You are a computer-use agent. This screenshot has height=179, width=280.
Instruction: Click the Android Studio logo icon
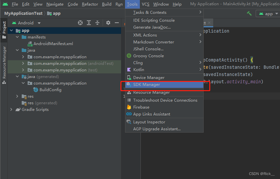[5, 4]
